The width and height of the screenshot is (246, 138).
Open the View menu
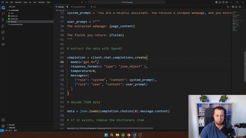coord(25,2)
